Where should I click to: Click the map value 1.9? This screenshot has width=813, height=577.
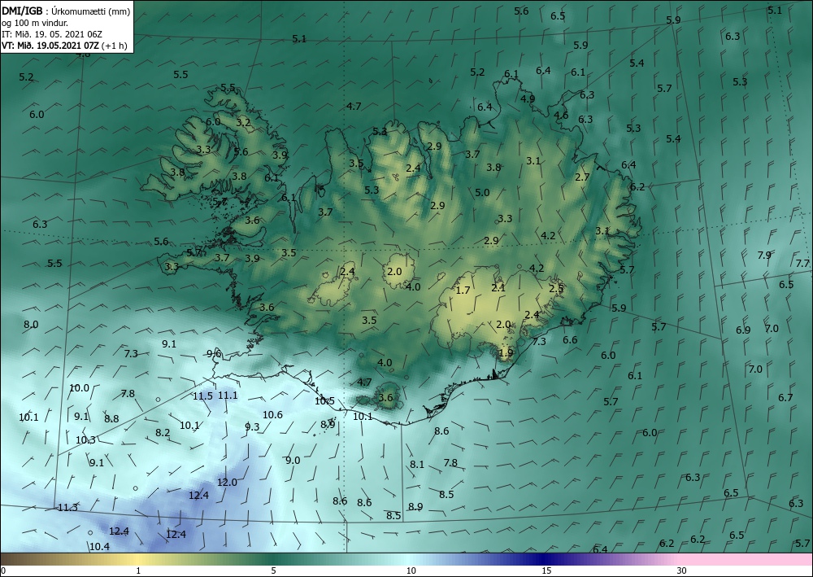point(506,353)
